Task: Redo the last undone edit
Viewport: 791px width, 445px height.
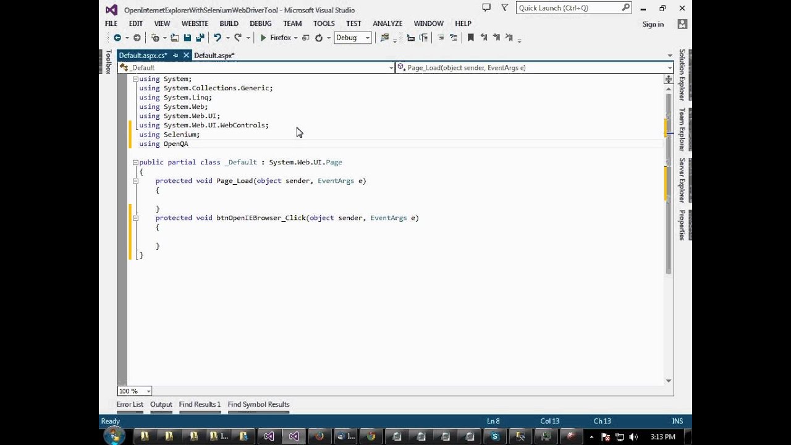Action: coord(238,38)
